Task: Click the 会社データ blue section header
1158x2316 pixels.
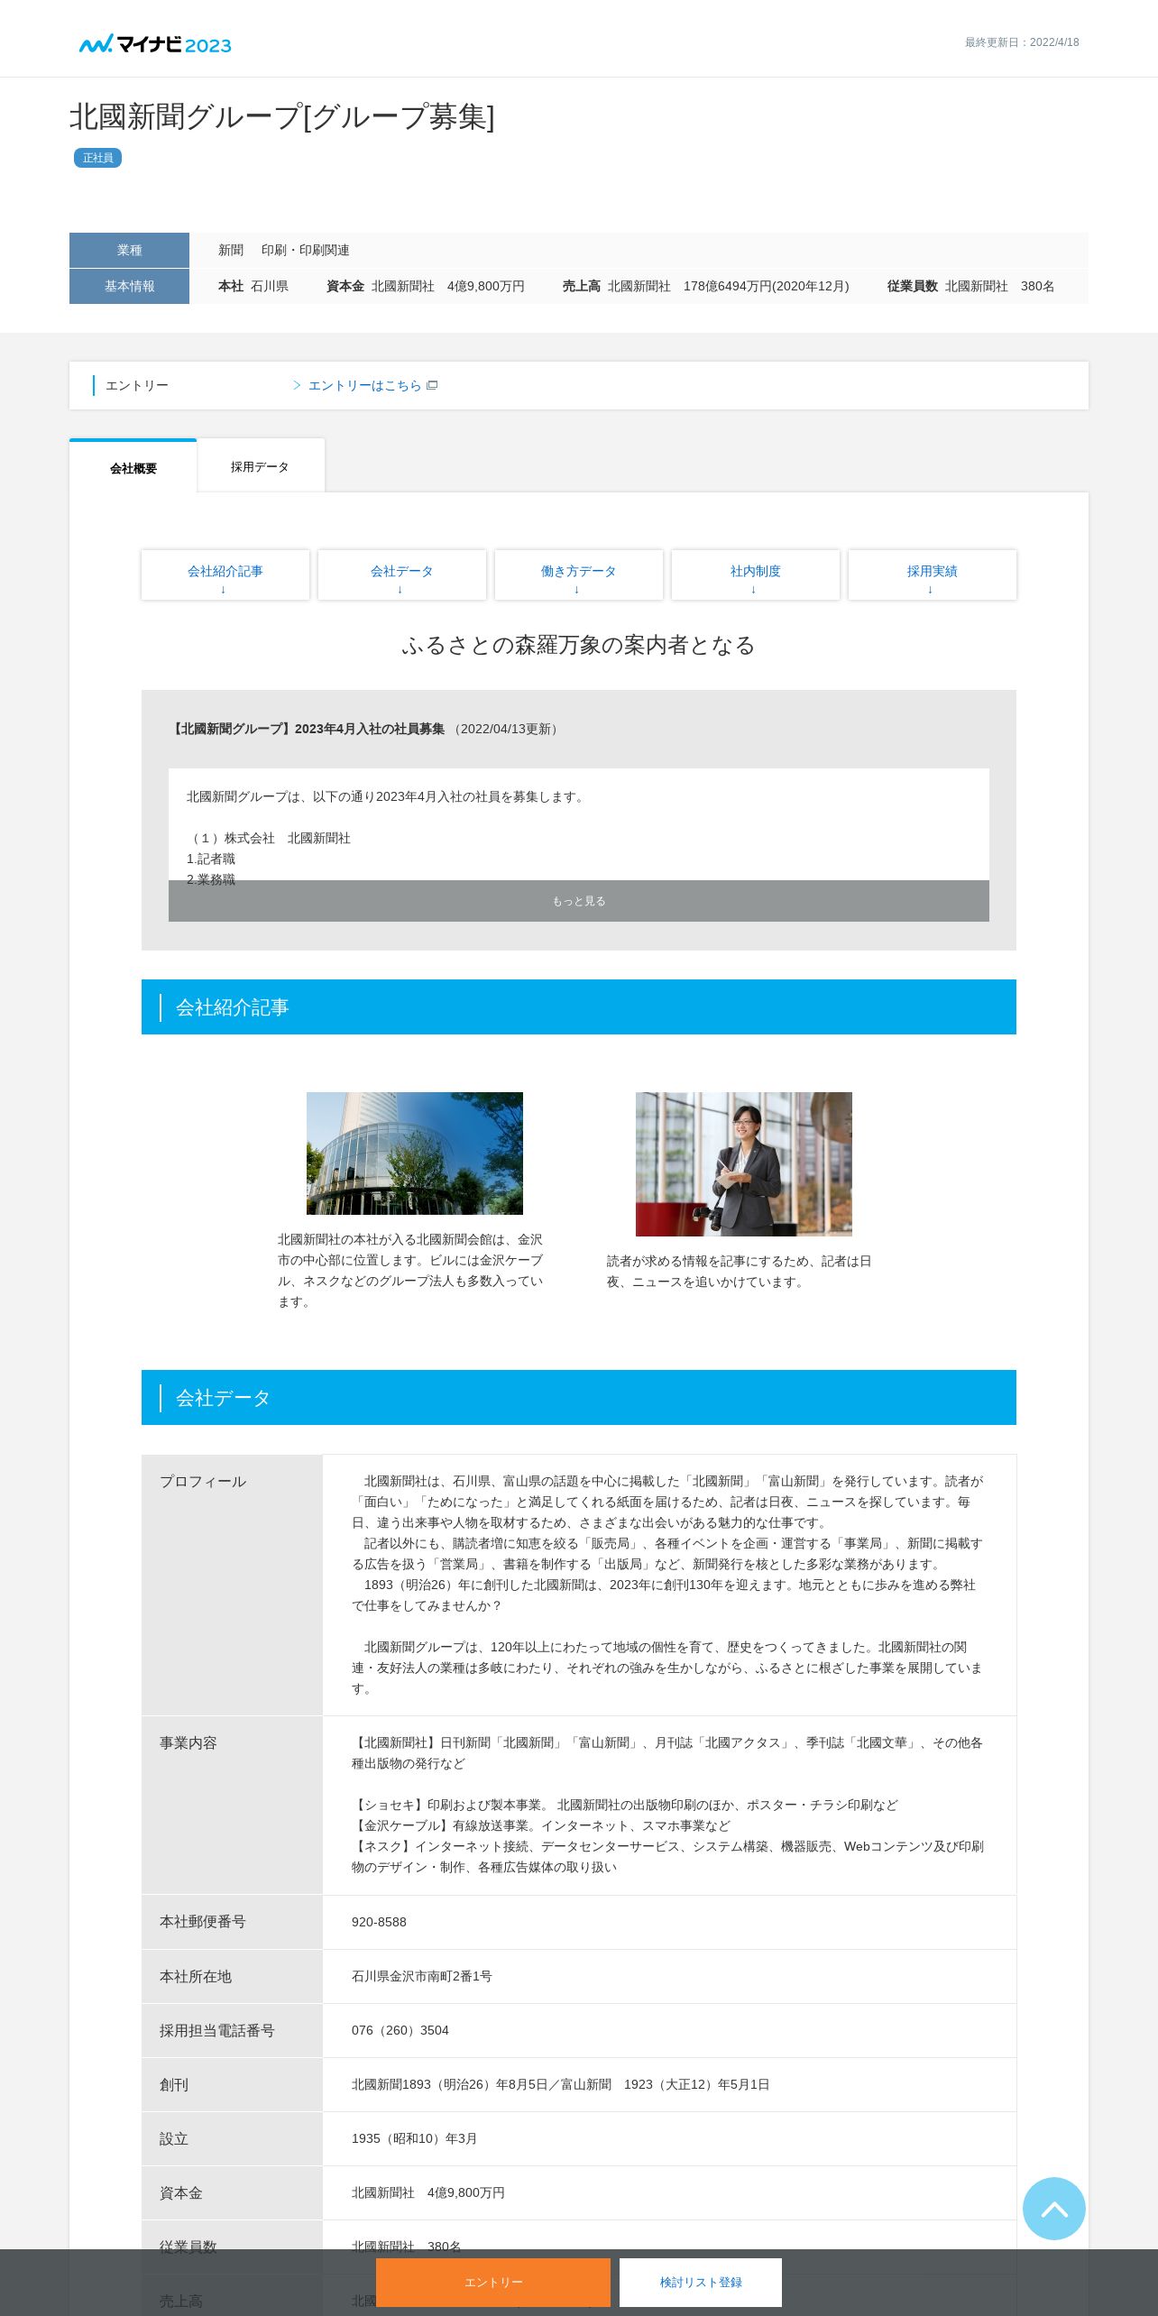Action: coord(579,1398)
